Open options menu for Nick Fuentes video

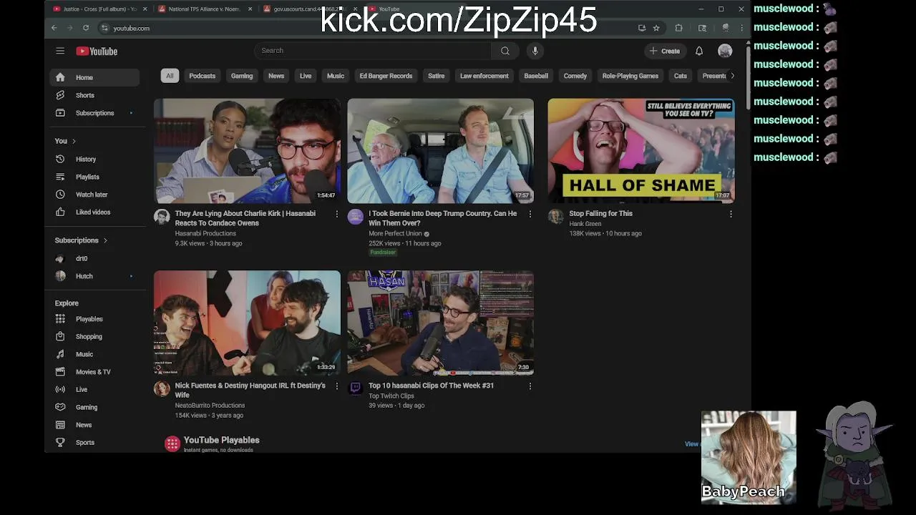click(x=336, y=386)
